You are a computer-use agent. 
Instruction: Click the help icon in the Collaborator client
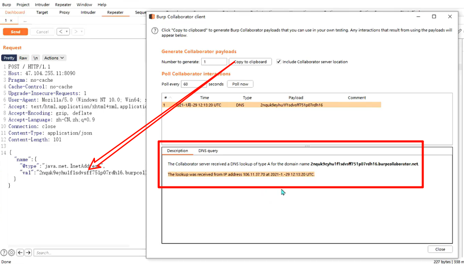[155, 30]
